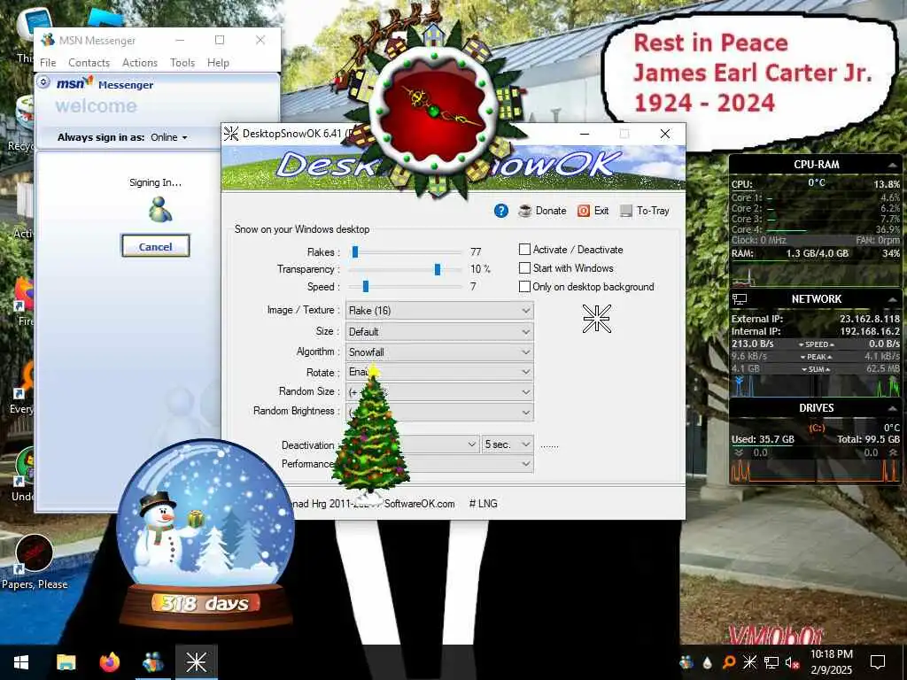Enable the Start with Windows checkbox
Screen dimensions: 907x680
click(x=524, y=267)
